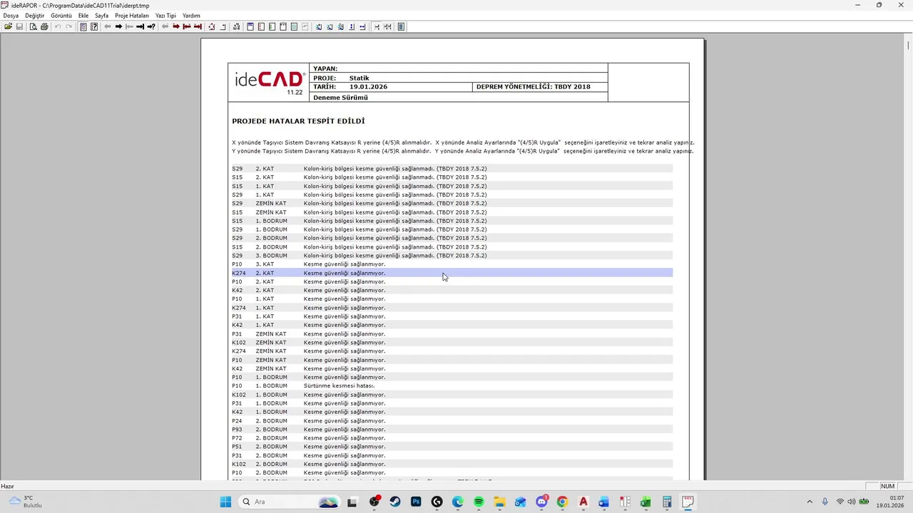Click the page icon with blue header band
The image size is (913, 513).
250,26
